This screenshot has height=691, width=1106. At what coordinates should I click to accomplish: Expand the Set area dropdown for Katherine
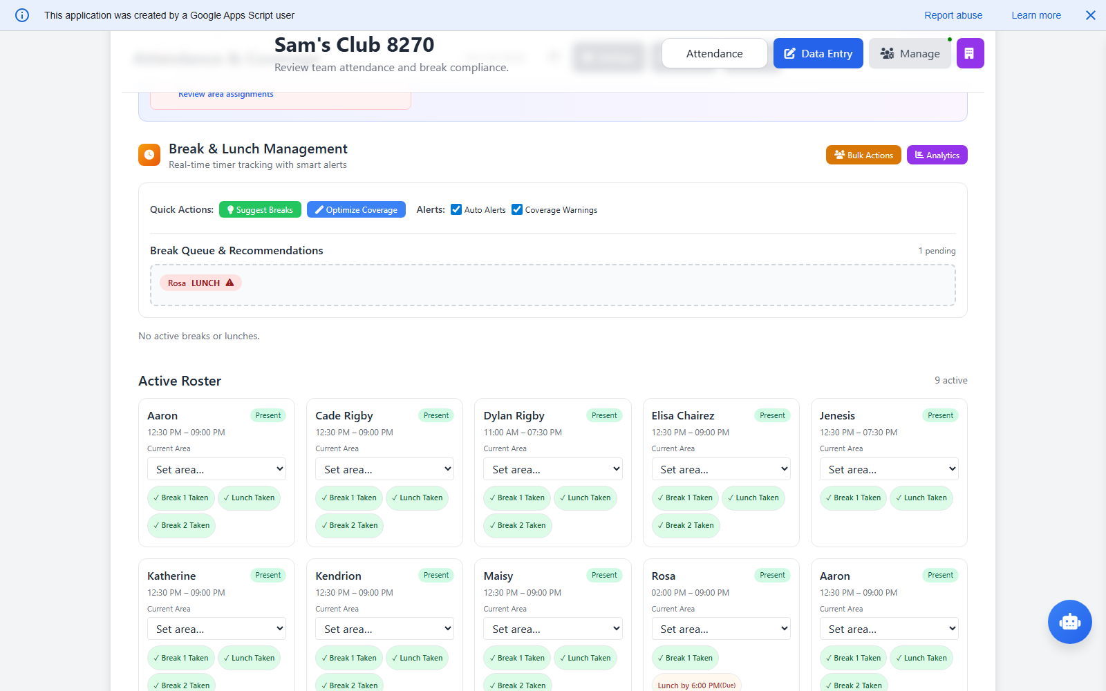coord(216,628)
